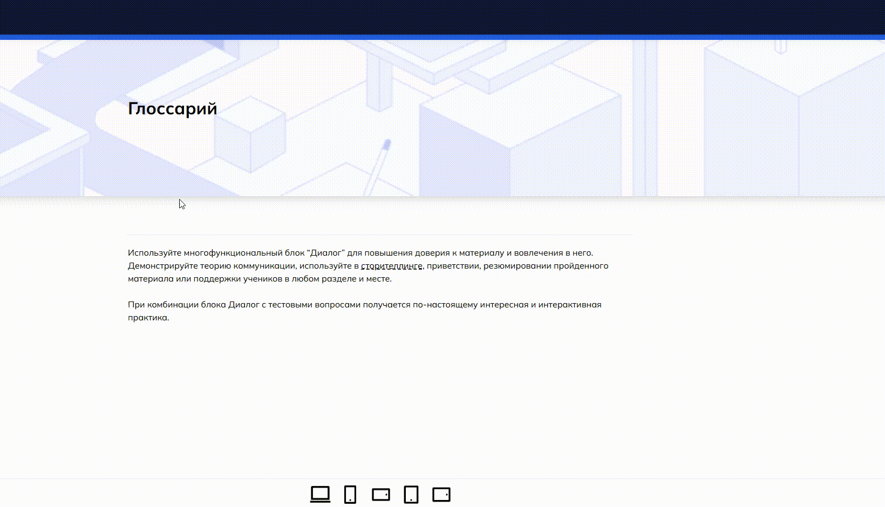This screenshot has width=885, height=507.
Task: Select the portrait phone preview icon
Action: point(350,494)
